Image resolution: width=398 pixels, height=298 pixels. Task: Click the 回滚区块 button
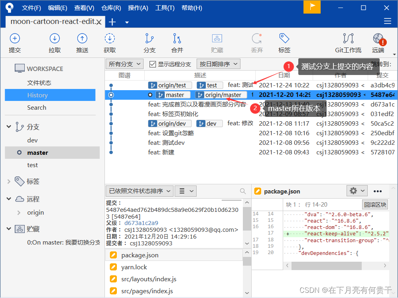(x=375, y=205)
